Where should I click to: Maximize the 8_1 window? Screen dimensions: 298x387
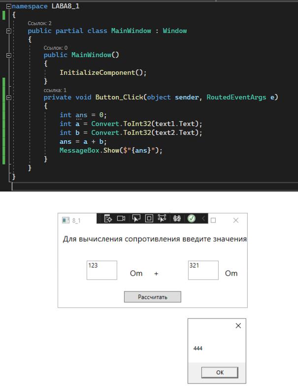point(213,220)
